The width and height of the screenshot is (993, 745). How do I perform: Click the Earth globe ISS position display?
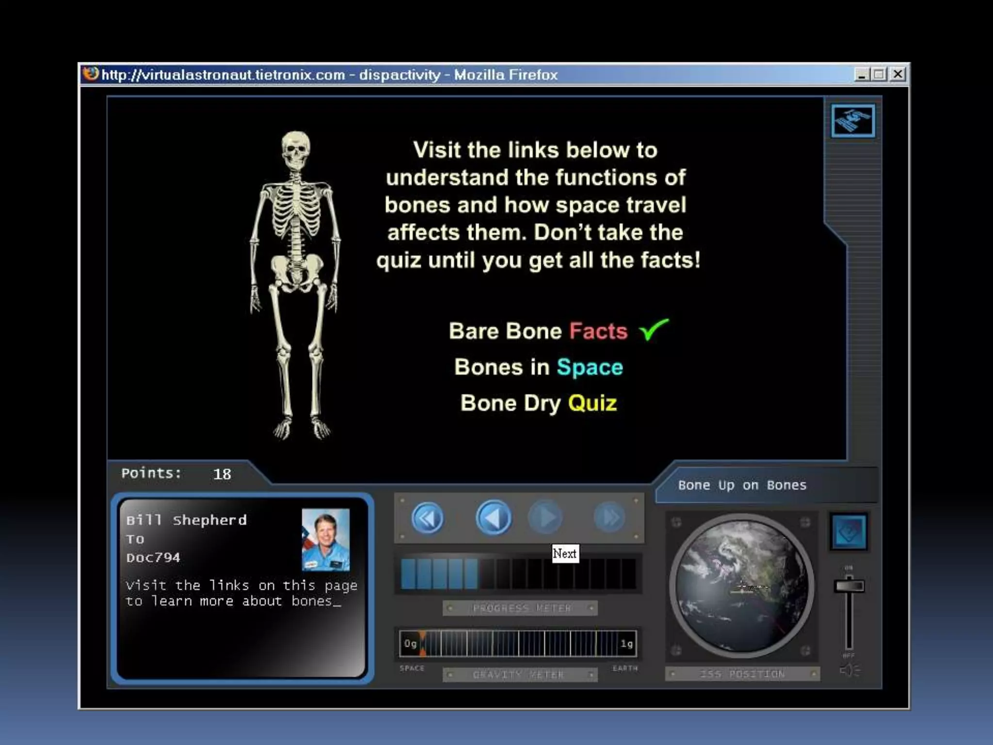[x=741, y=585]
